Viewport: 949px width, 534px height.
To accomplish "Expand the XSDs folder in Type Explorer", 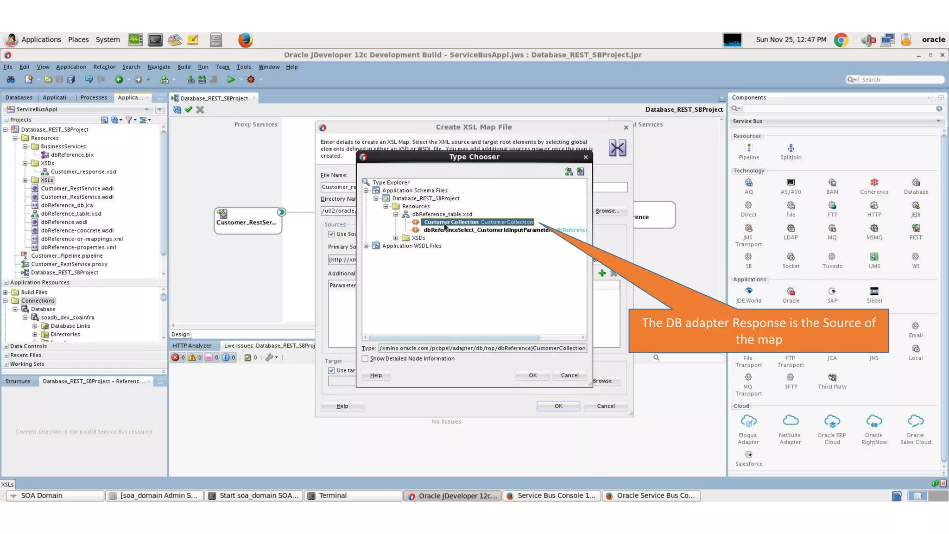I will [x=396, y=238].
